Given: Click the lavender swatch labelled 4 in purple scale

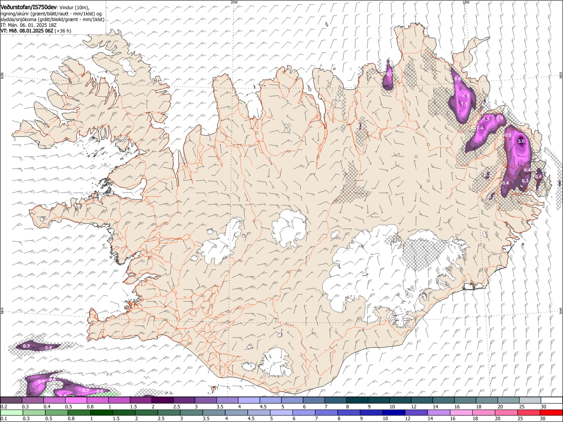Looking at the screenshot, I should pyautogui.click(x=248, y=400).
